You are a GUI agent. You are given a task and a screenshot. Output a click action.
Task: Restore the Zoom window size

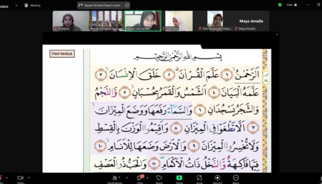[x=318, y=5]
